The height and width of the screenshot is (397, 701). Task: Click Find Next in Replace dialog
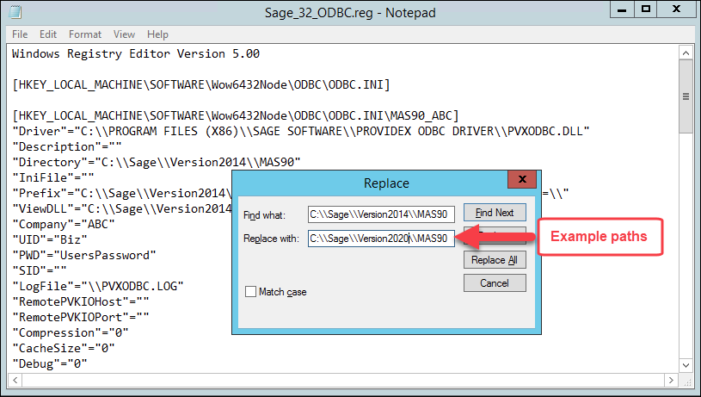click(x=495, y=213)
